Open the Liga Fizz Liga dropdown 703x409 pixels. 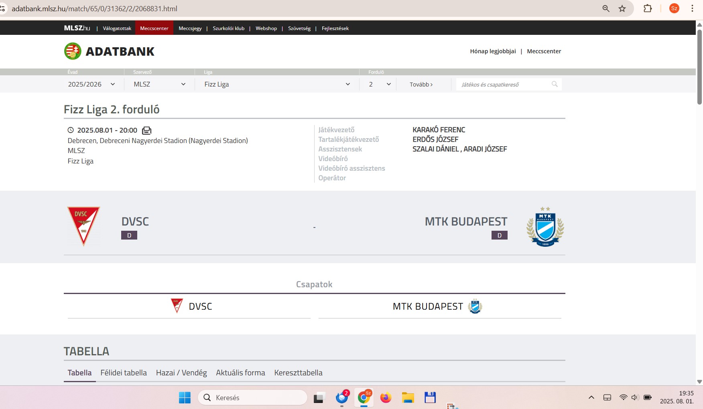point(277,84)
